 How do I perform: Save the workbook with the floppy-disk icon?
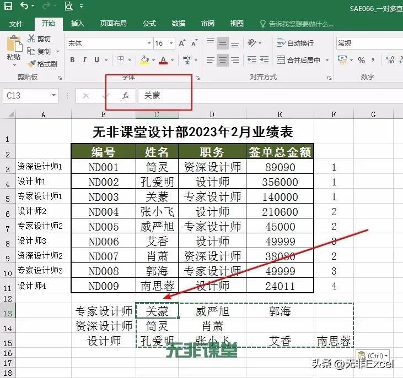tap(8, 6)
